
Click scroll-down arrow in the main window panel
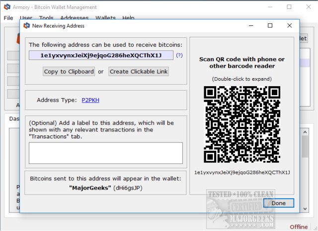[305, 209]
